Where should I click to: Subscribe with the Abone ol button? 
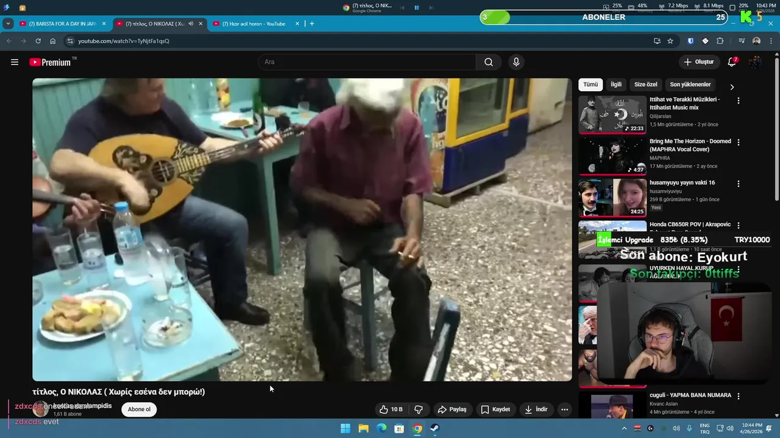pyautogui.click(x=139, y=409)
